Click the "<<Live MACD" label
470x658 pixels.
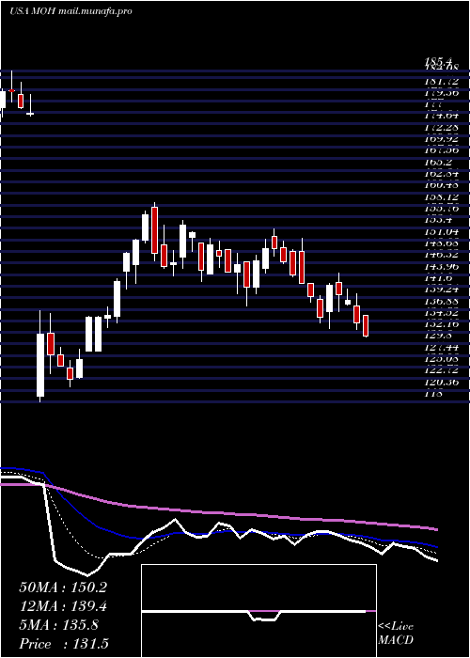[396, 634]
